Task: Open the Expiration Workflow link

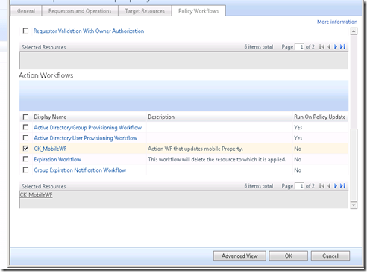Action: click(57, 159)
